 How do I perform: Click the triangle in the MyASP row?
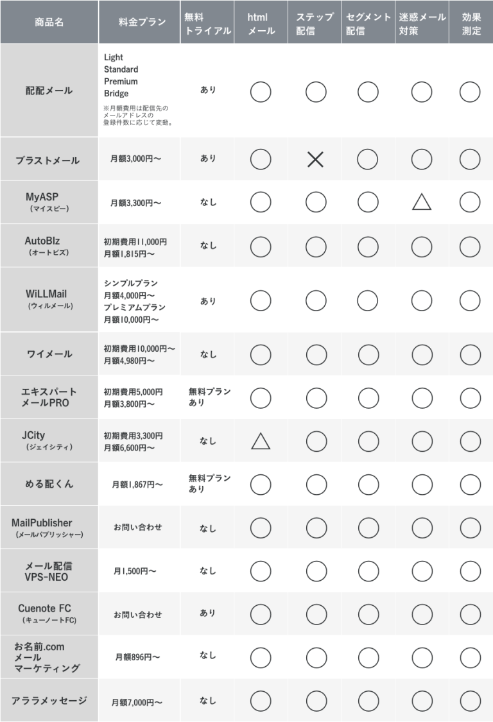[422, 203]
